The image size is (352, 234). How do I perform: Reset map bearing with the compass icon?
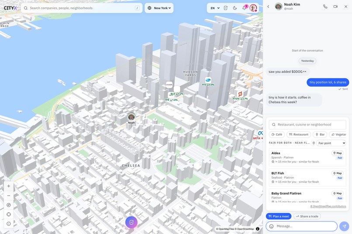9,205
